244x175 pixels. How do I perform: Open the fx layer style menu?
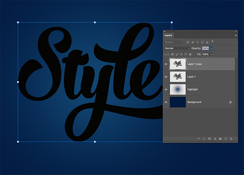(x=204, y=138)
